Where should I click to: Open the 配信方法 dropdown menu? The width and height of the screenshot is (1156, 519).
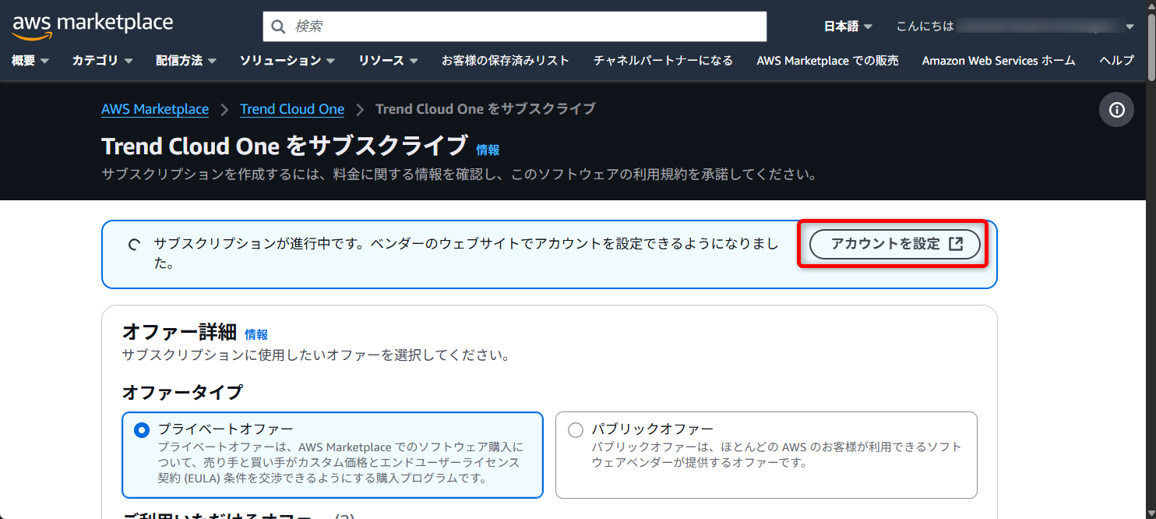[186, 60]
